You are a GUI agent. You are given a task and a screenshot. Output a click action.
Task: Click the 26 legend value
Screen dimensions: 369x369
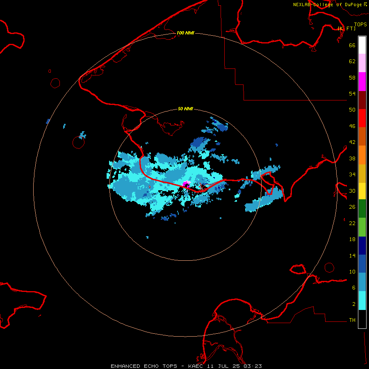point(352,207)
